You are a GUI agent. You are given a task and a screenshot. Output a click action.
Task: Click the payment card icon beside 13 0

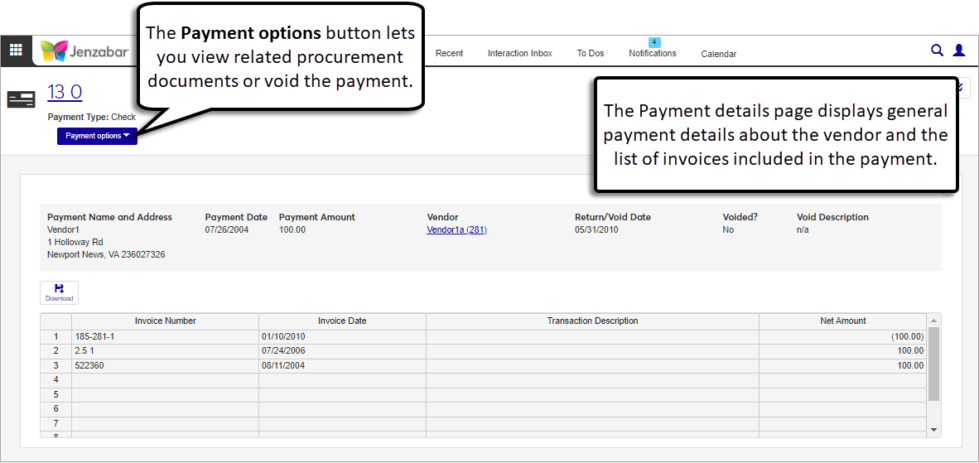coord(21,99)
